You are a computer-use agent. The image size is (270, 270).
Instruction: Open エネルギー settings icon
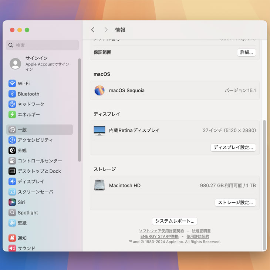click(12, 115)
